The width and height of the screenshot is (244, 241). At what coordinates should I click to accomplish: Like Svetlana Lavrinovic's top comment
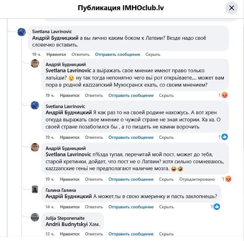(x=56, y=54)
